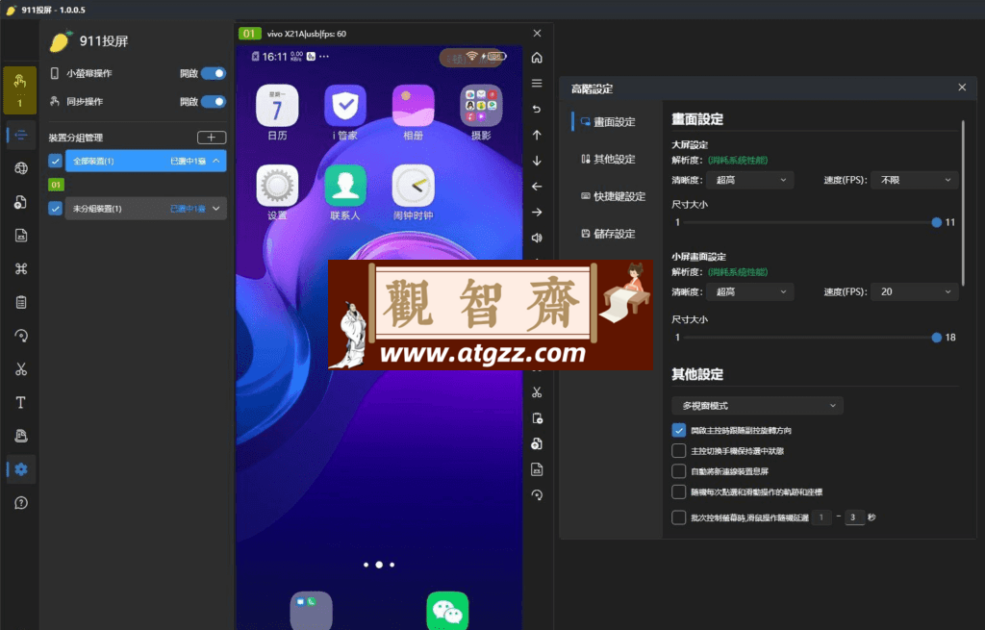Open the APK file icon in left sidebar
985x630 pixels.
pos(21,236)
